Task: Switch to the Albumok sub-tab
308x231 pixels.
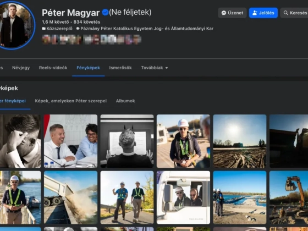Action: (125, 101)
